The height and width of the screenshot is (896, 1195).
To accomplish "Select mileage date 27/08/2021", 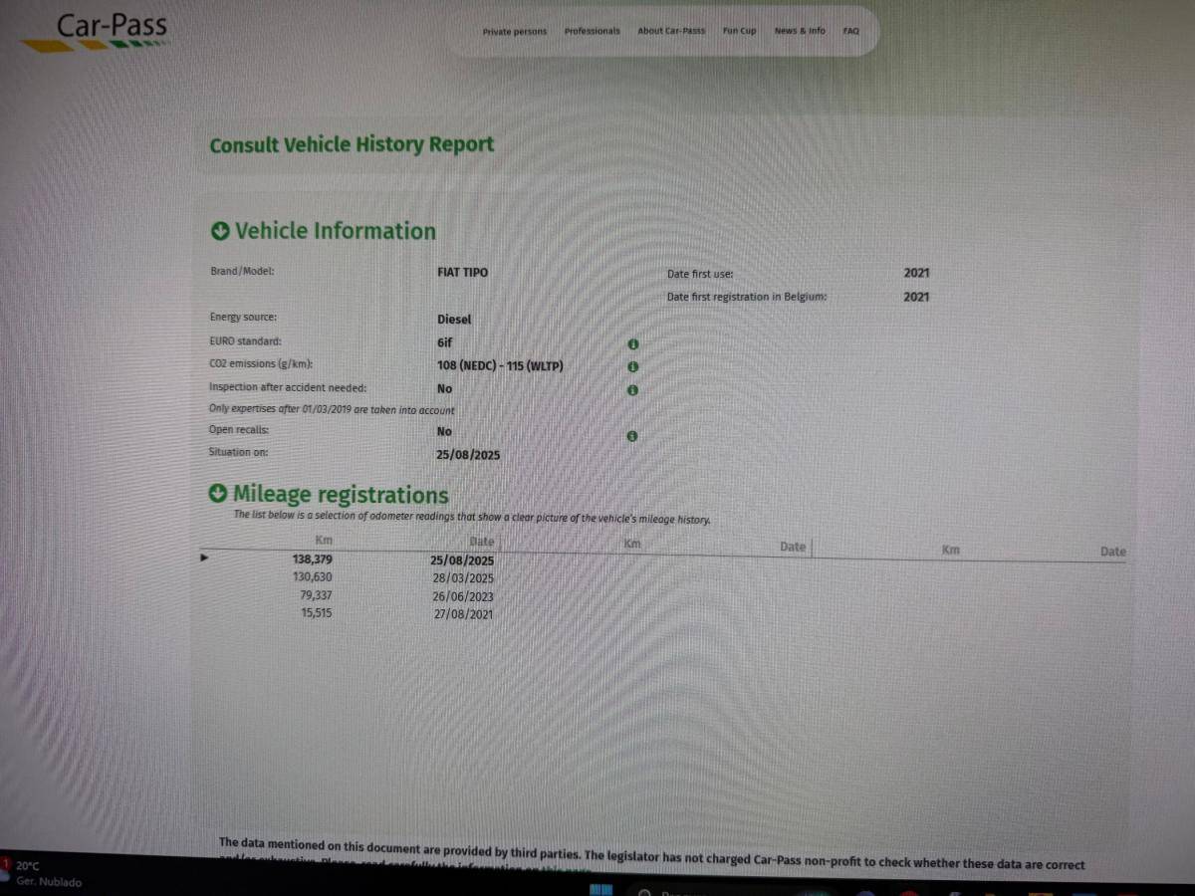I will 462,614.
